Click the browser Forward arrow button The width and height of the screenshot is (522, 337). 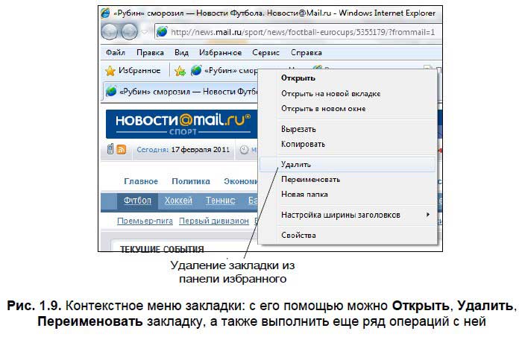tap(129, 32)
